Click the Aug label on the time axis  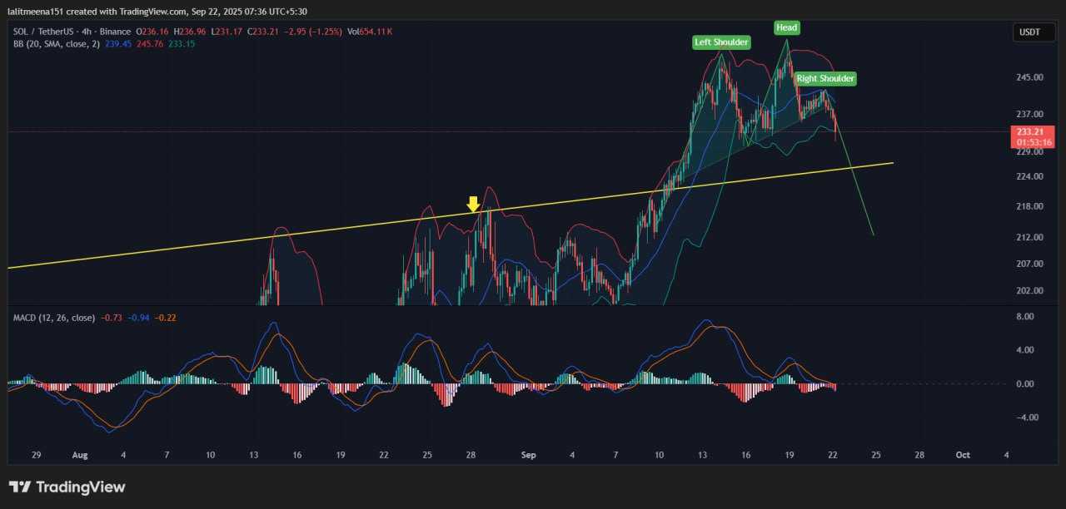pos(80,455)
